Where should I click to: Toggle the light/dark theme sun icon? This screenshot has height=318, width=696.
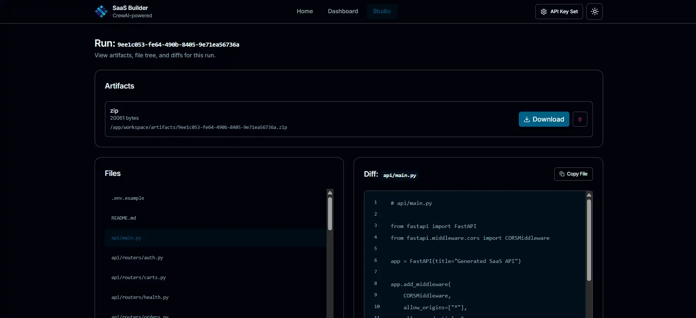click(594, 11)
